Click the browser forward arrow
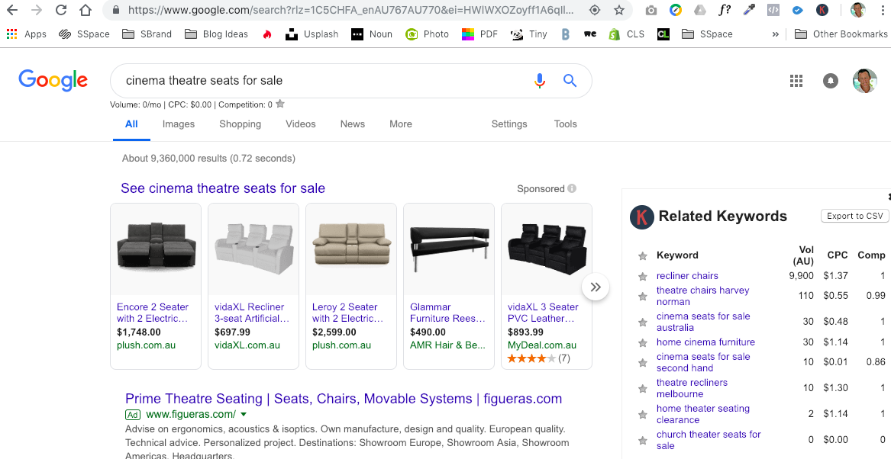The width and height of the screenshot is (891, 459). click(x=37, y=10)
